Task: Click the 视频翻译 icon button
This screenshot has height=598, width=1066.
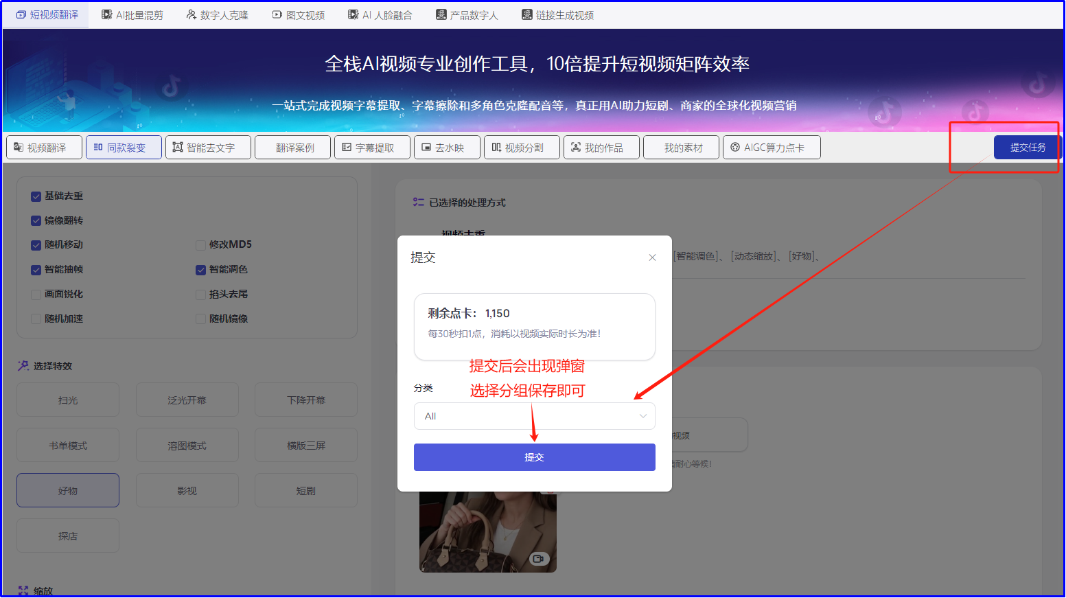Action: point(44,148)
